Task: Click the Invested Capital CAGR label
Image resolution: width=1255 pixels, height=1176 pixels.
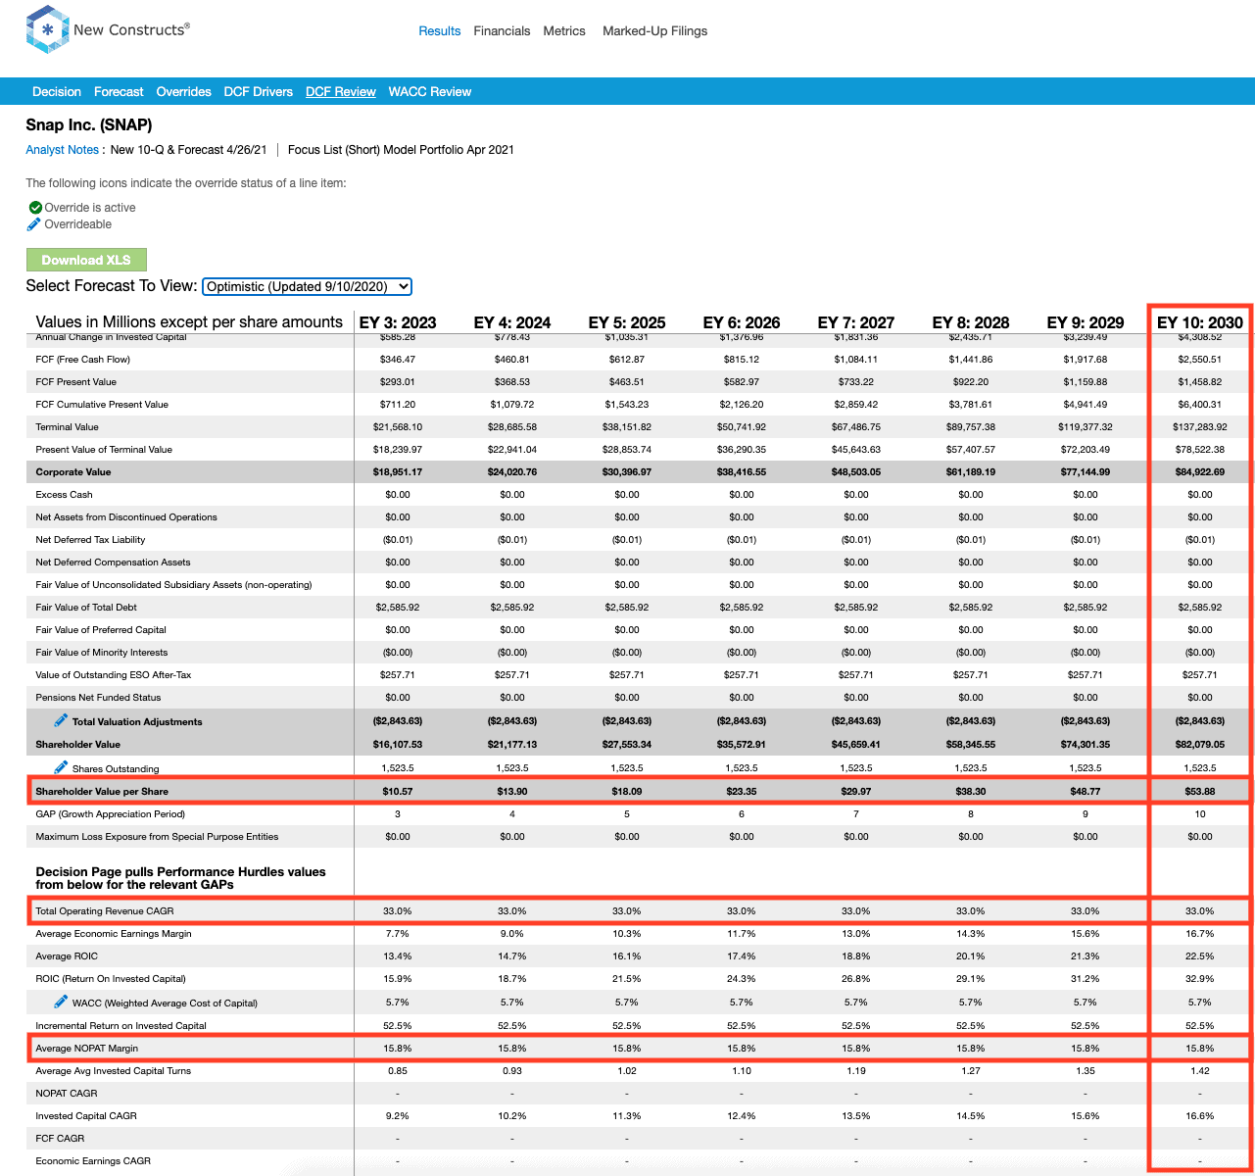Action: click(86, 1115)
